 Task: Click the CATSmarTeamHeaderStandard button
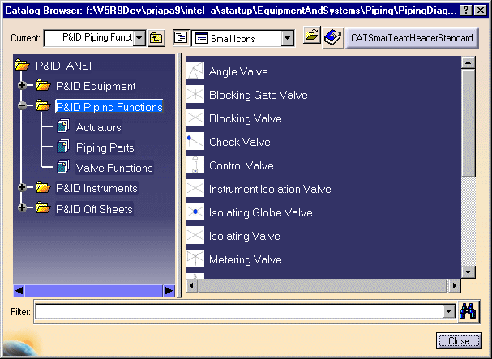click(x=413, y=38)
